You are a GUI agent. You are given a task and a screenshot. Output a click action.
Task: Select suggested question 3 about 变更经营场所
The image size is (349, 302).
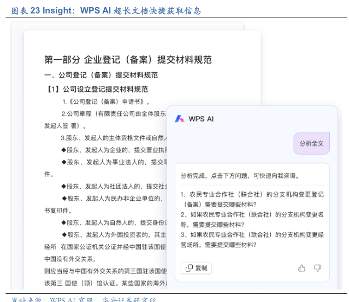coord(252,240)
